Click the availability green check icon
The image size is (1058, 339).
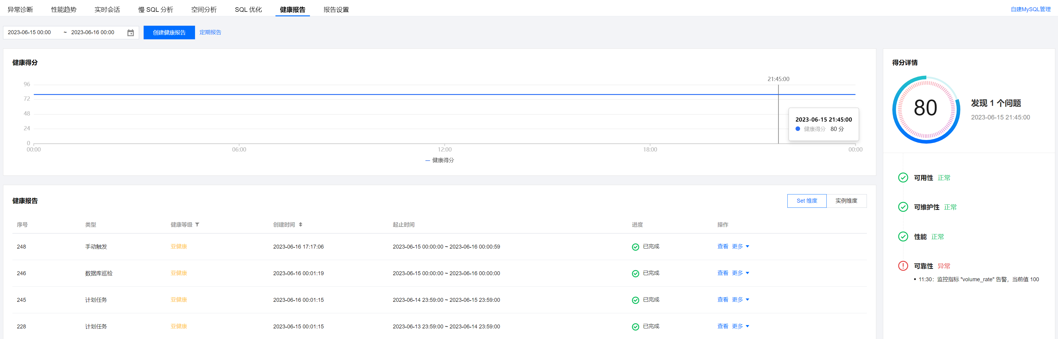pos(903,178)
